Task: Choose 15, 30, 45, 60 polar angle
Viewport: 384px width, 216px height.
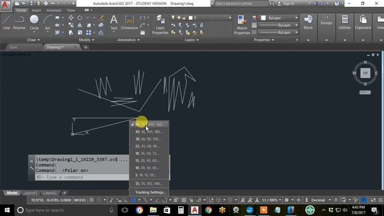Action: (149, 161)
